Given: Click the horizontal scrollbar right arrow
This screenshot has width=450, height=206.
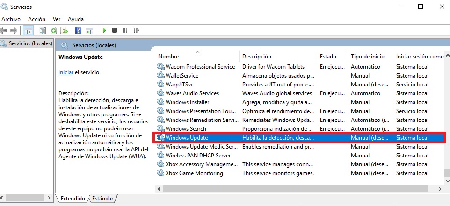Looking at the screenshot, I should coord(440,189).
